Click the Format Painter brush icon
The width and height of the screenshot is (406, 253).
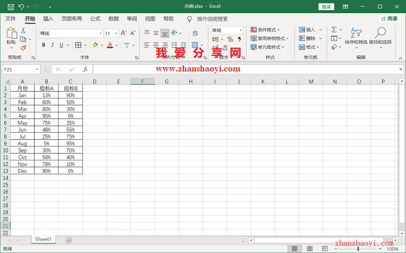click(23, 48)
